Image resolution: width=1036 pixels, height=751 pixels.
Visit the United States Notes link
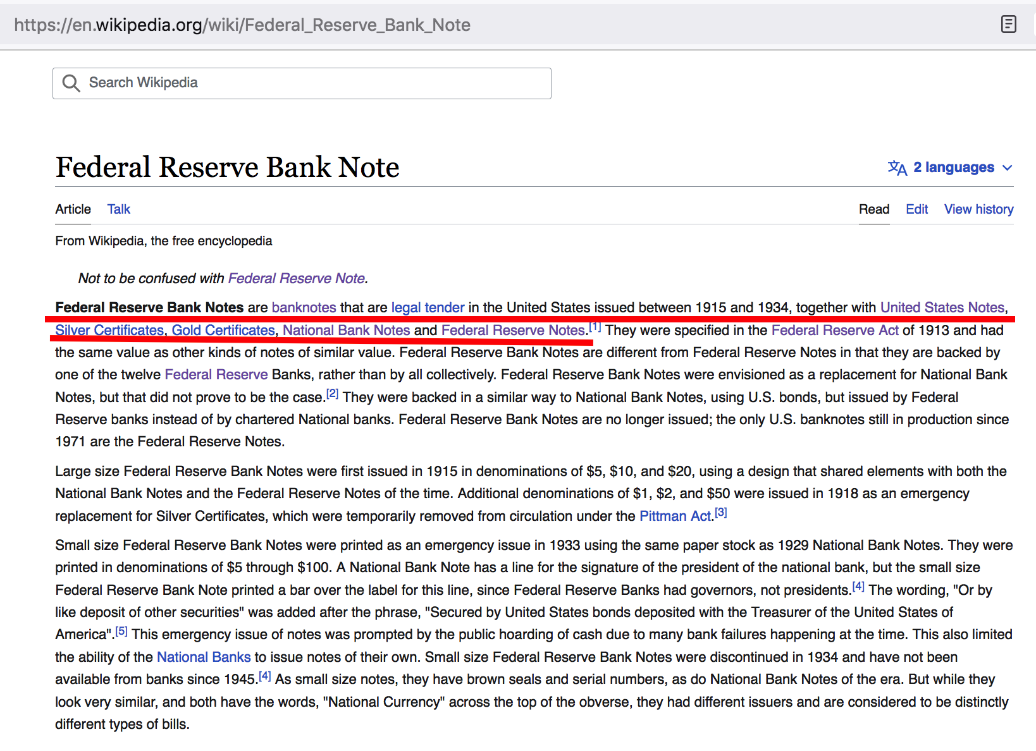(942, 307)
